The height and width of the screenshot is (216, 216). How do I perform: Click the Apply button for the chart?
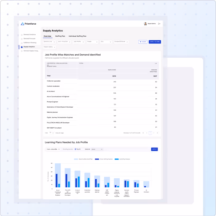tap(154, 149)
